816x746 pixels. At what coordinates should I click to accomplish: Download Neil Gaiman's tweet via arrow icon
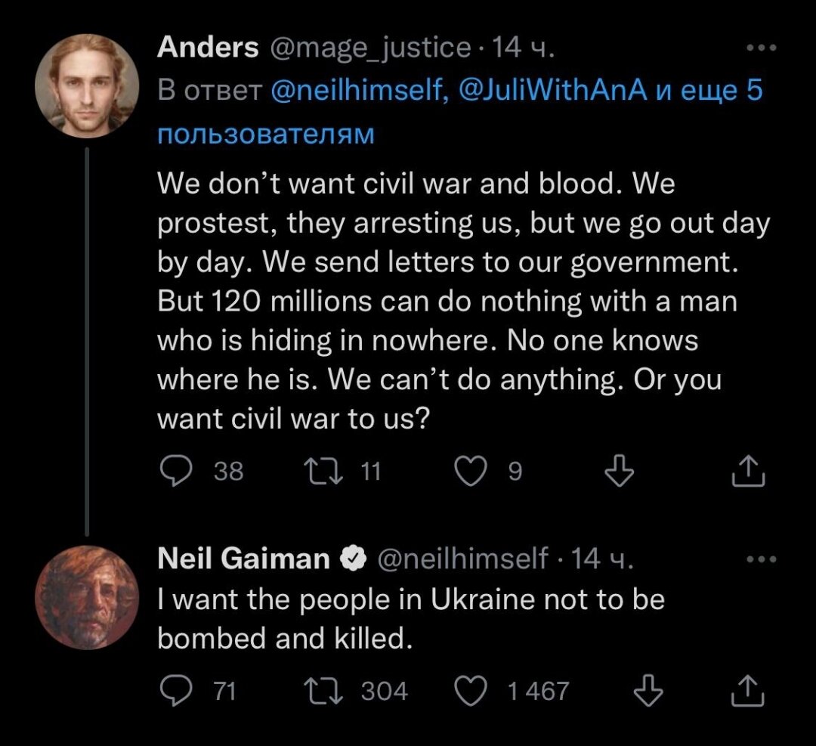pyautogui.click(x=648, y=690)
